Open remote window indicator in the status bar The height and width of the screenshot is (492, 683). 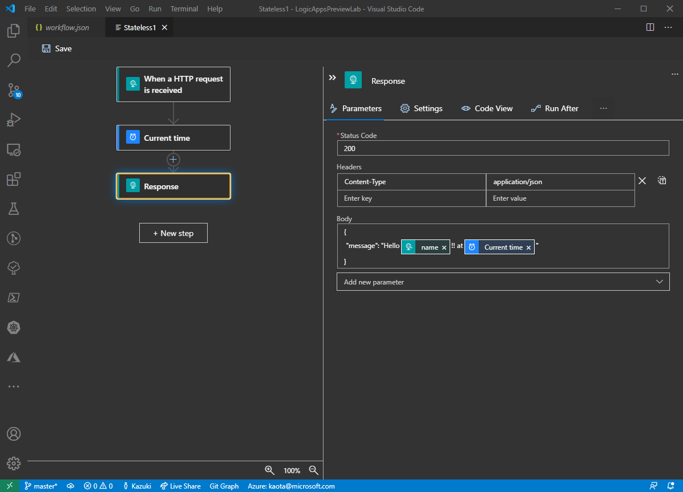(10, 486)
